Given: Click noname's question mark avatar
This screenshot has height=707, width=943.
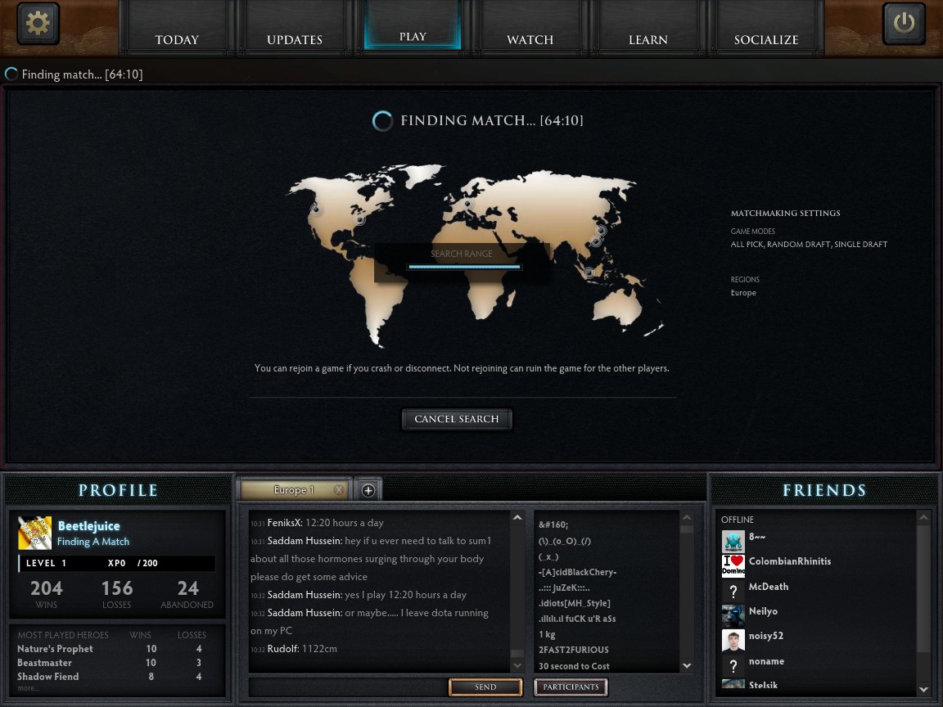Looking at the screenshot, I should point(733,665).
